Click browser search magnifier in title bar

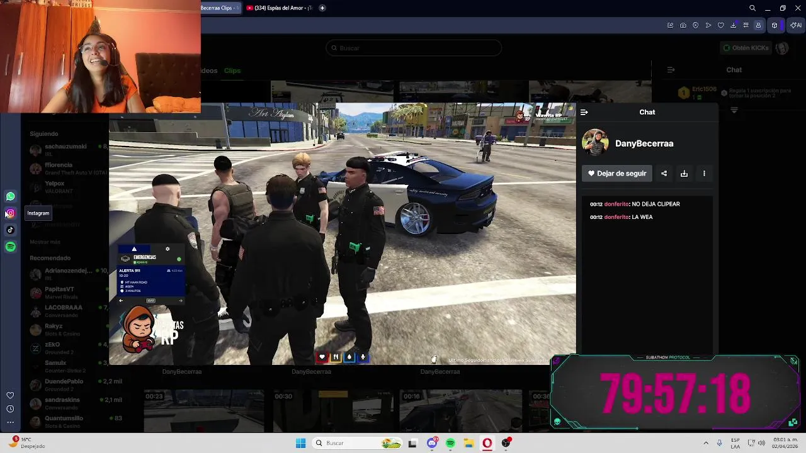point(752,8)
